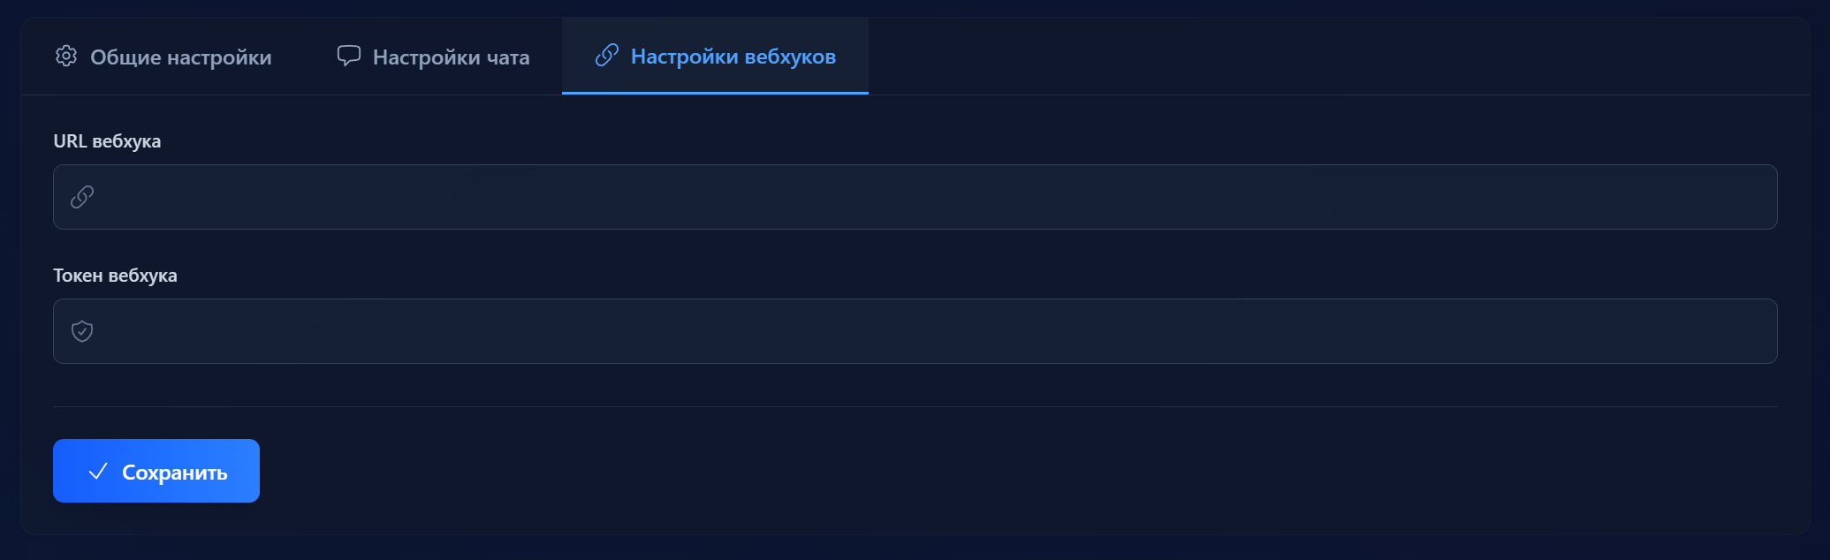Click the speech bubble icon for Настройки чата

click(349, 56)
